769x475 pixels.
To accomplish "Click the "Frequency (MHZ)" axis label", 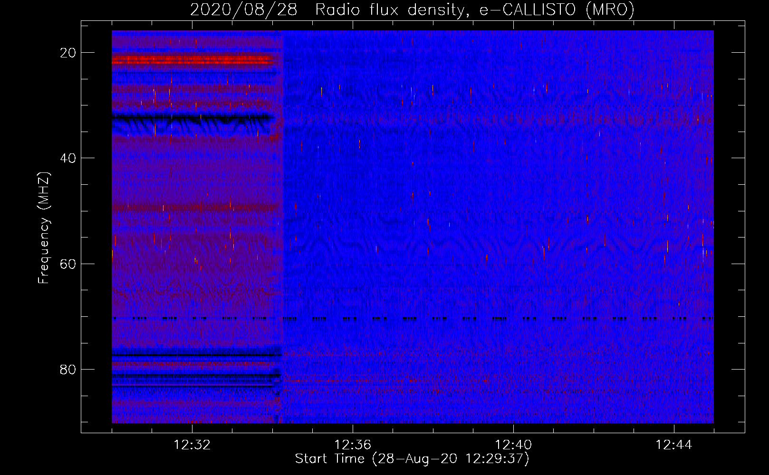I will 43,228.
